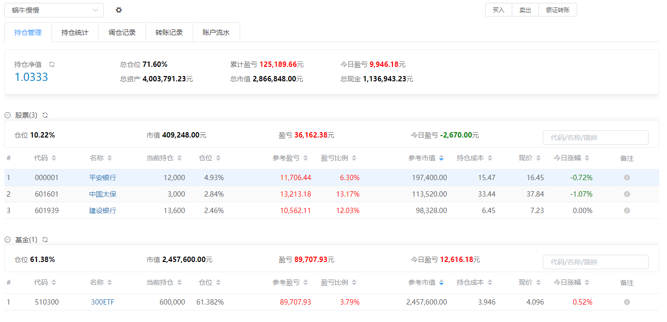The image size is (667, 322).
Task: Switch to the 持仓统计 tab
Action: tap(75, 33)
